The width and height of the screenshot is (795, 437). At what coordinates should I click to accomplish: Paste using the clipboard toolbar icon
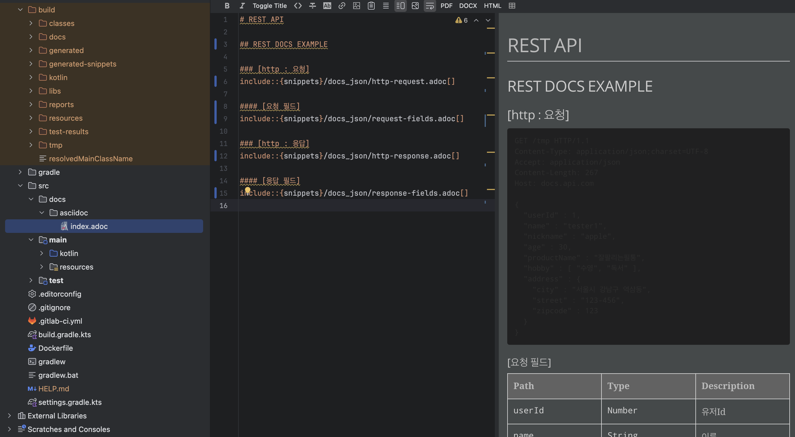click(371, 6)
